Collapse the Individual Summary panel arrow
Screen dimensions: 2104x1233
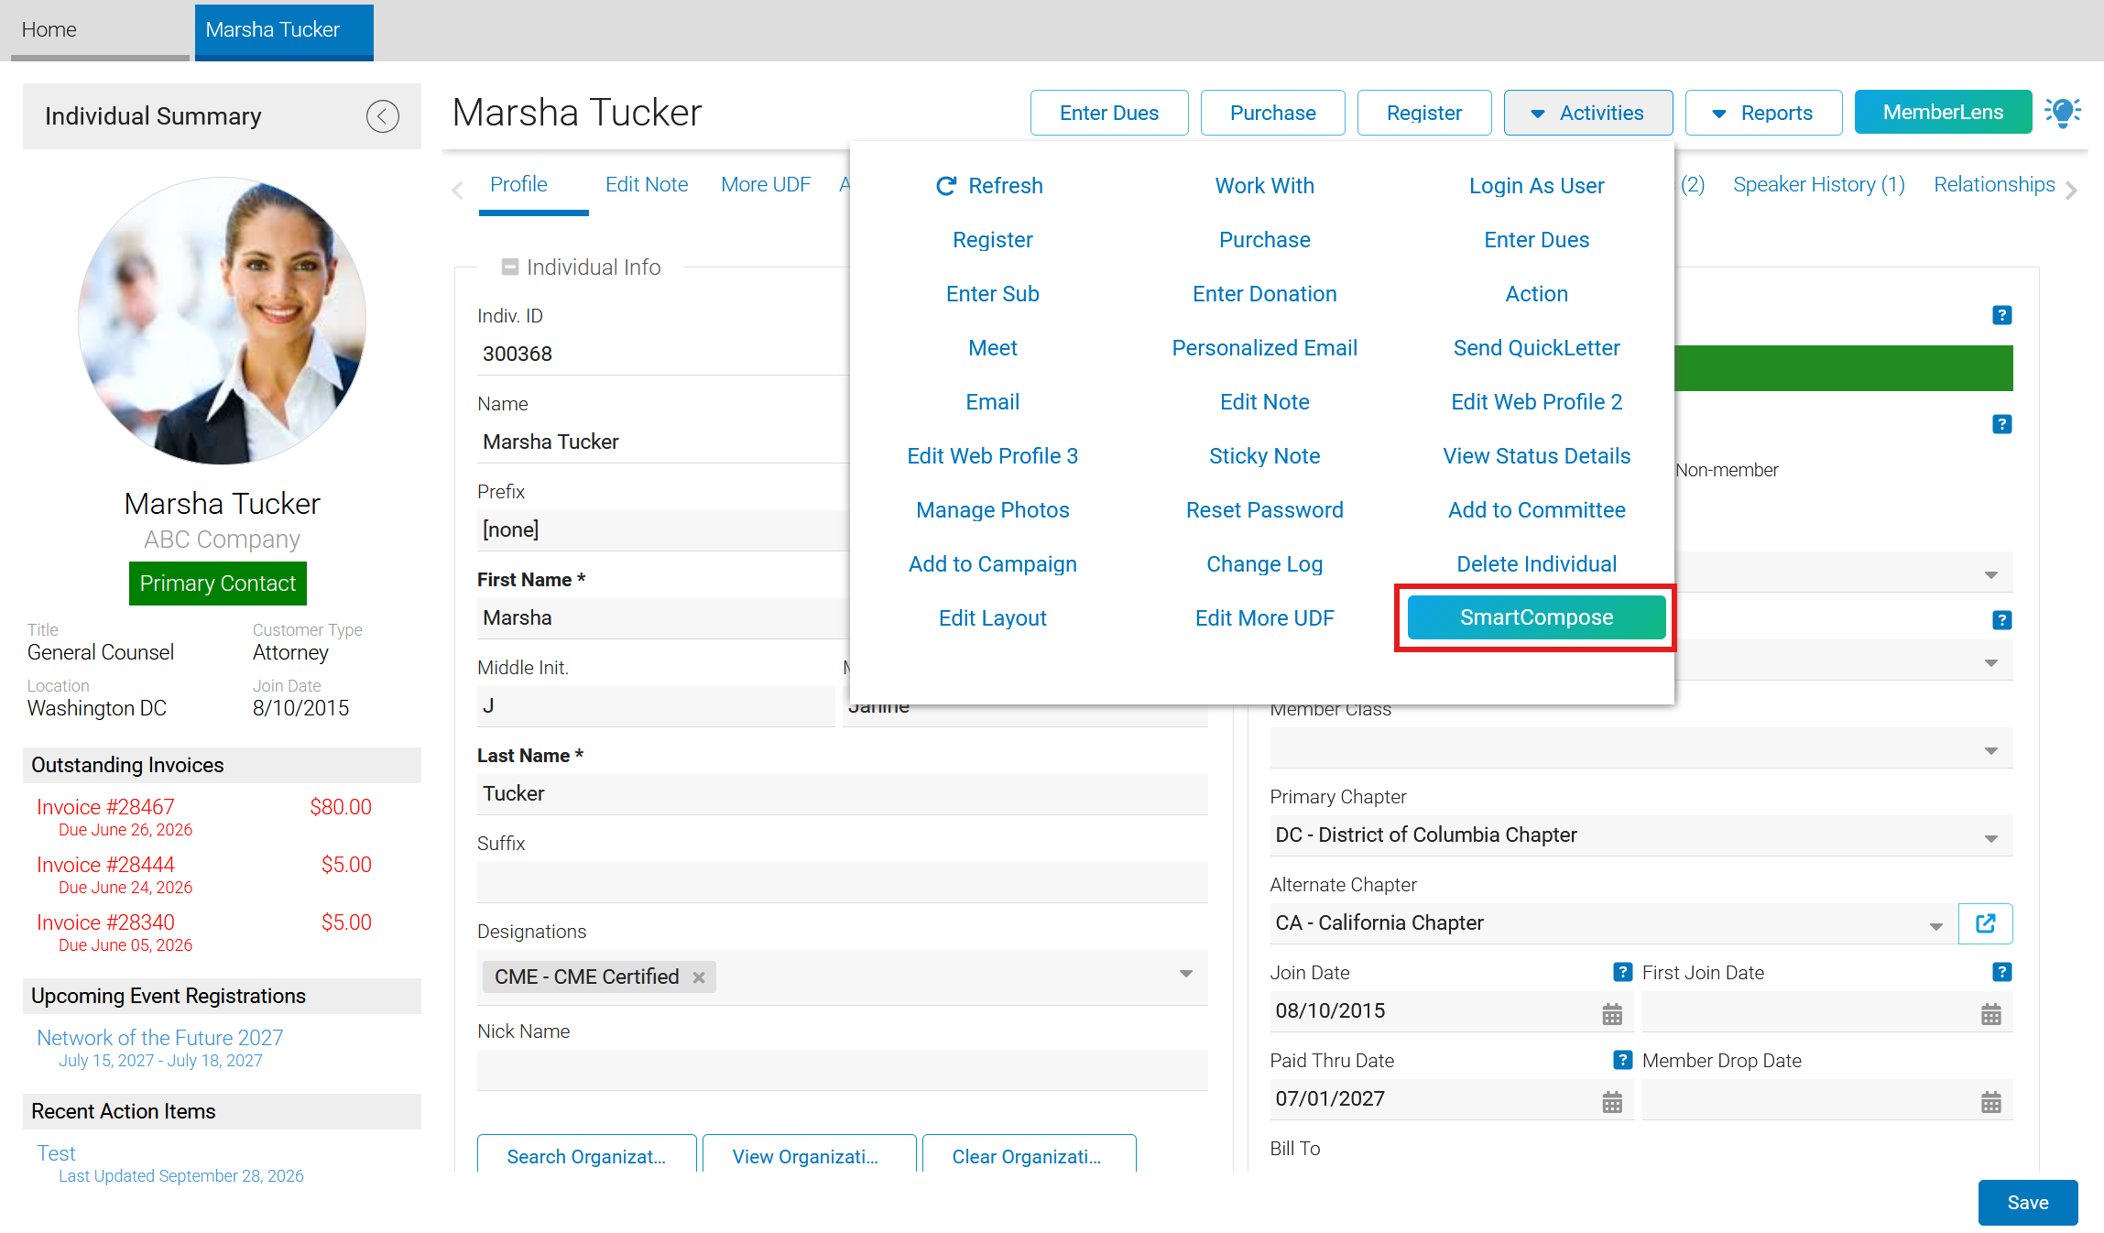pos(382,116)
